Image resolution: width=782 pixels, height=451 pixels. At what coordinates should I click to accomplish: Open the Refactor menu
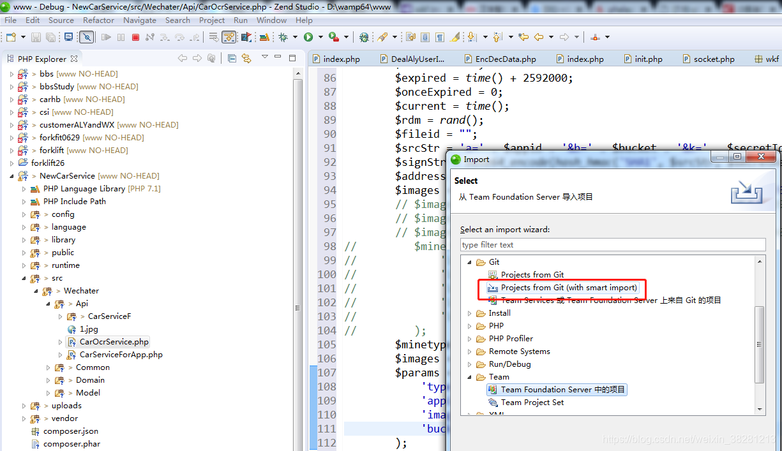98,20
